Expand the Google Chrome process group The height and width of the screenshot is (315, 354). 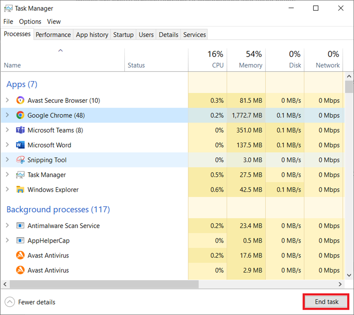7,116
